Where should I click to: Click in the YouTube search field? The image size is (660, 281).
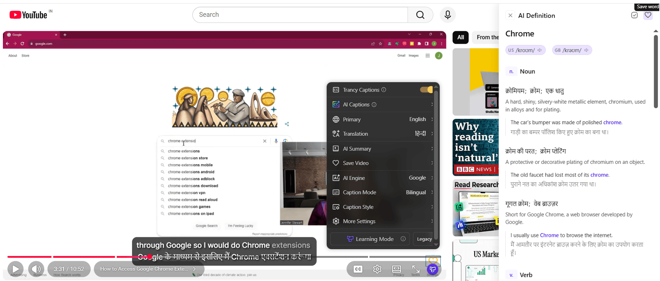click(x=300, y=15)
